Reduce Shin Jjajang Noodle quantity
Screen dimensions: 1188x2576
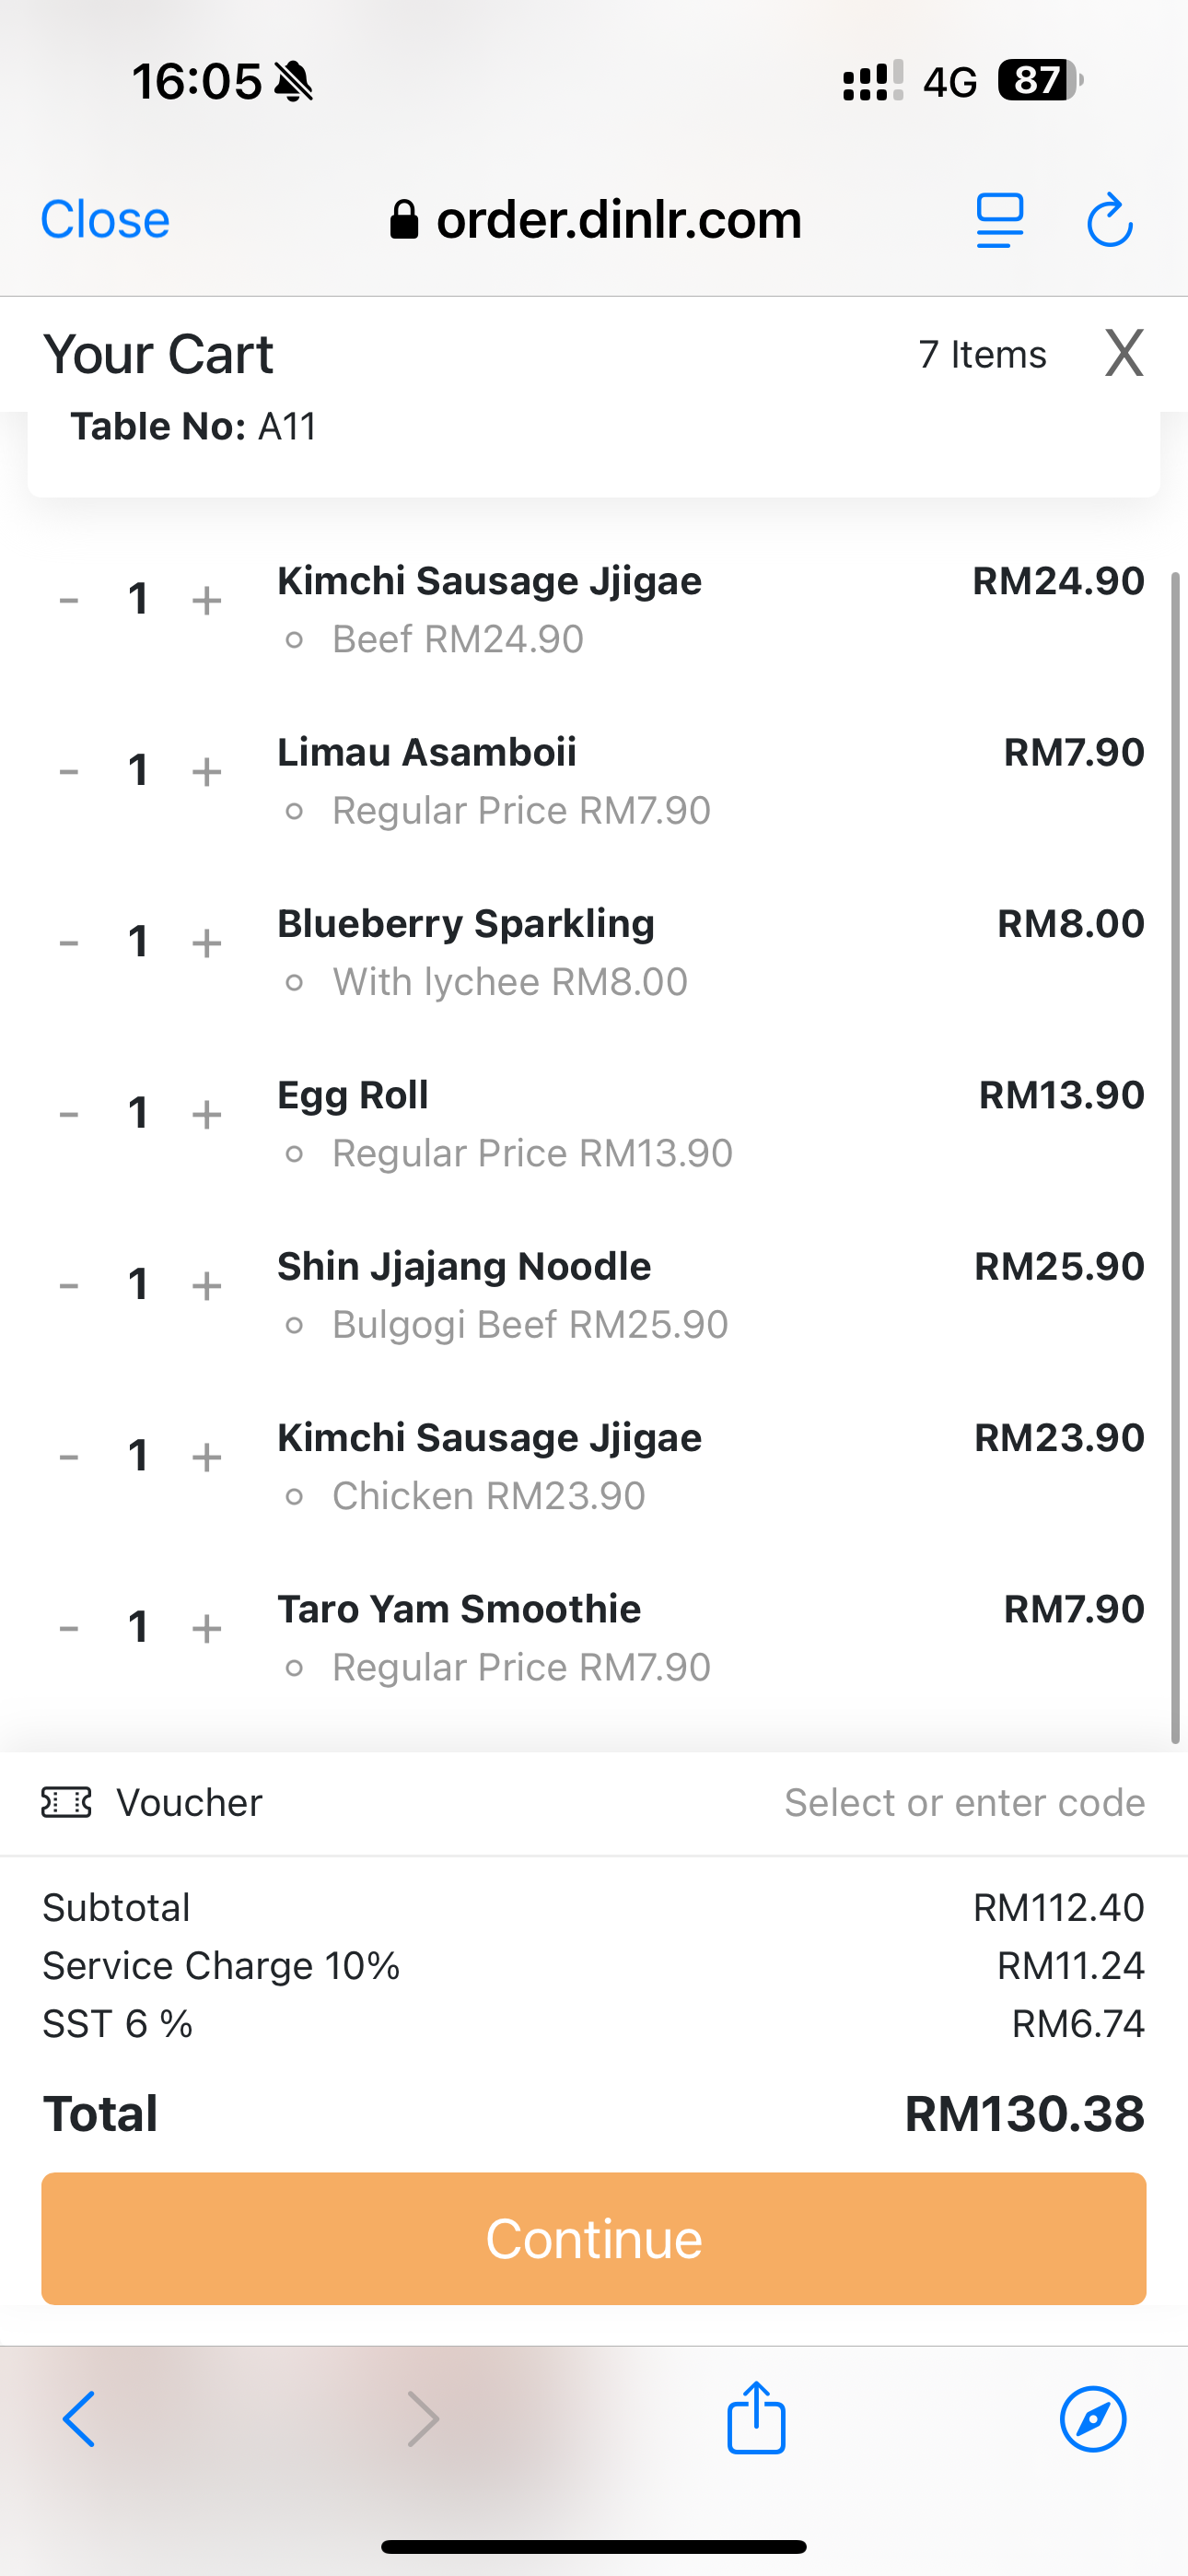pos(69,1285)
